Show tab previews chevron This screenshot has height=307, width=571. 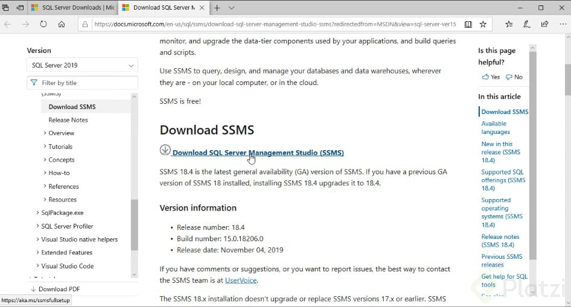[x=231, y=8]
